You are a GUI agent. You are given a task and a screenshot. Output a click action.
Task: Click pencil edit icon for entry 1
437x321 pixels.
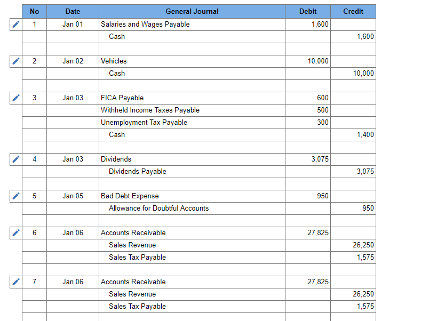point(16,25)
